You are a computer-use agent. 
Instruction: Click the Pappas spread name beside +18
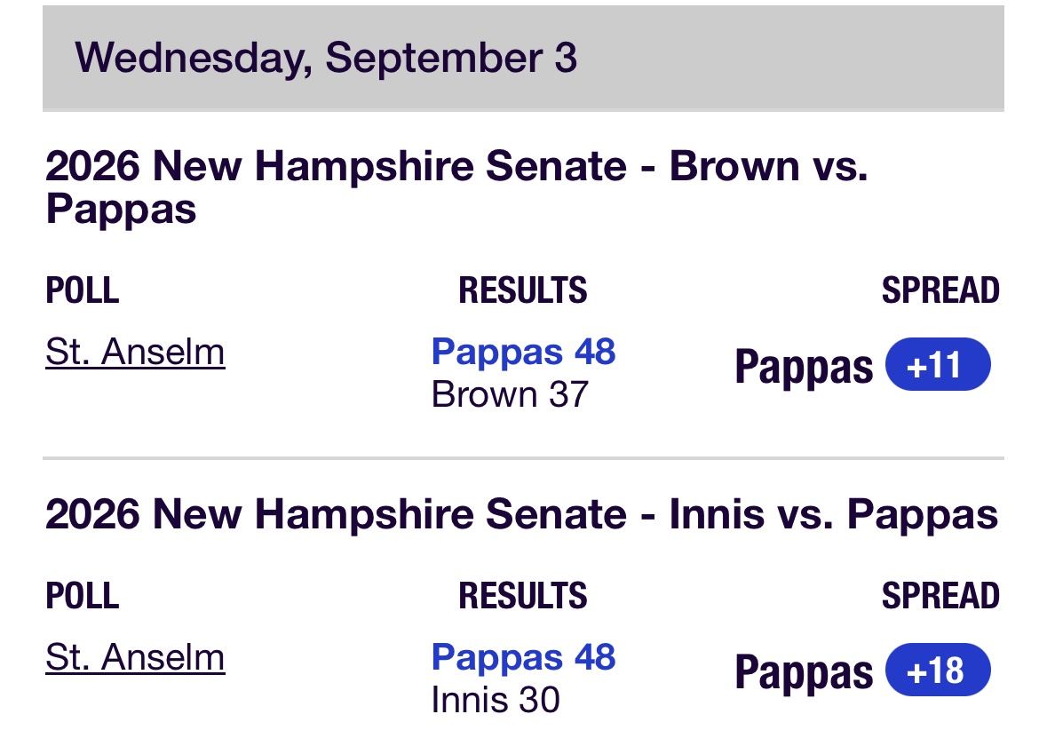pyautogui.click(x=804, y=672)
